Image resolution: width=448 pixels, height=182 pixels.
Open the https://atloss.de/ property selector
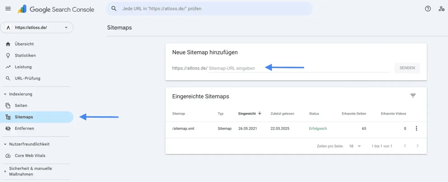tap(37, 27)
